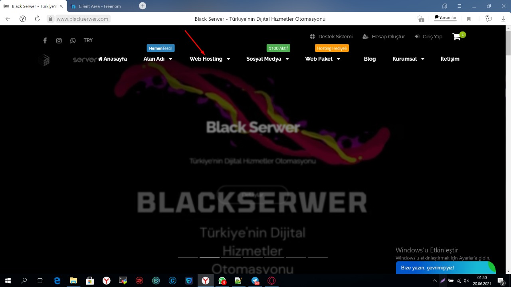Select the second slider indicator
The image size is (511, 287).
(x=210, y=257)
